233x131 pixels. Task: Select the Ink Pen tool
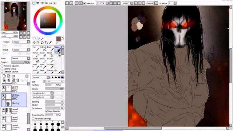pyautogui.click(x=50, y=61)
